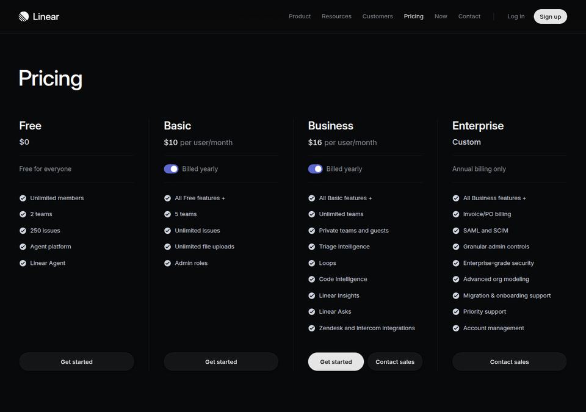Click the "Free for everyone" text
The image size is (586, 412).
(x=45, y=169)
